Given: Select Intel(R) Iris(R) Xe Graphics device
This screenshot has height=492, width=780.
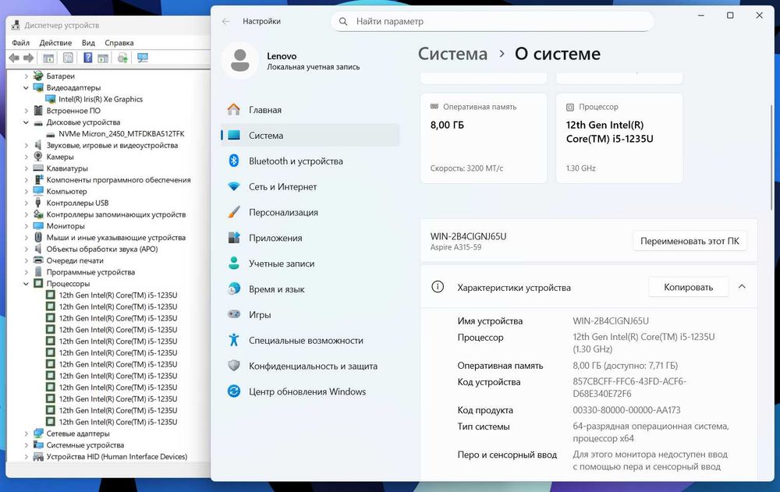Looking at the screenshot, I should (x=101, y=99).
